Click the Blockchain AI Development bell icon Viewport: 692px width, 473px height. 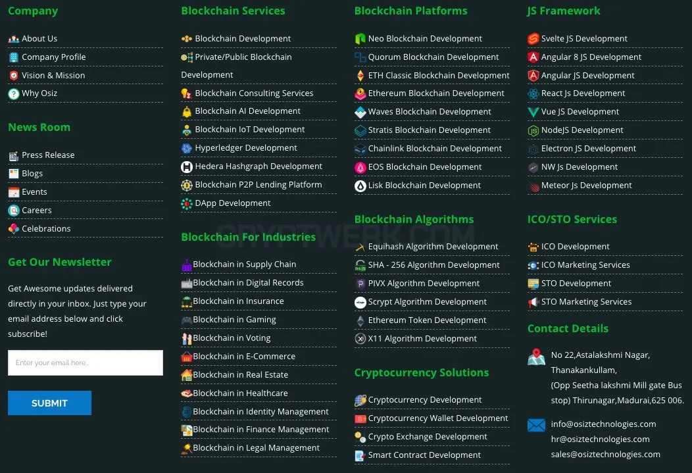(x=187, y=112)
